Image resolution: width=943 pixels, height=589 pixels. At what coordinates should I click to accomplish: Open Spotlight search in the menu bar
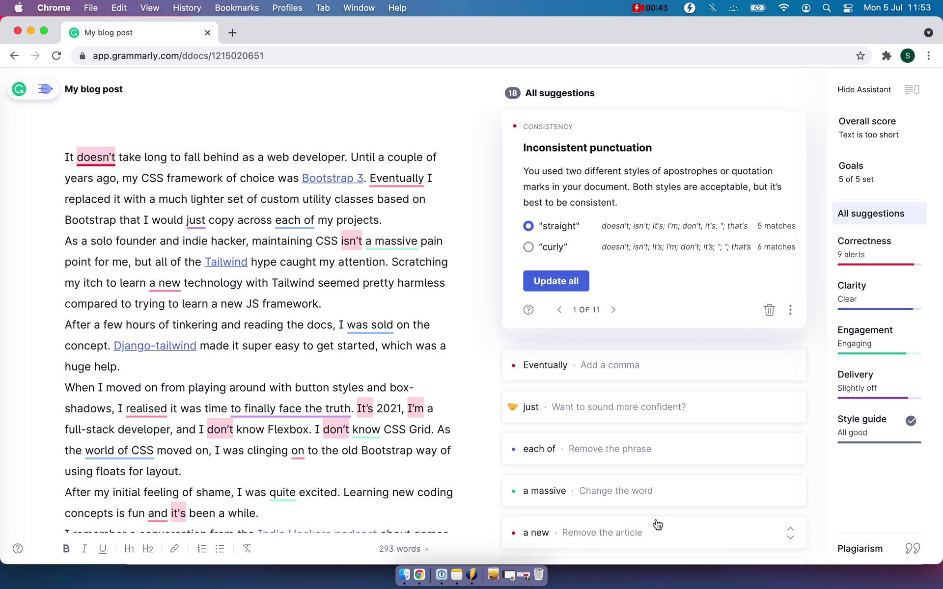827,8
